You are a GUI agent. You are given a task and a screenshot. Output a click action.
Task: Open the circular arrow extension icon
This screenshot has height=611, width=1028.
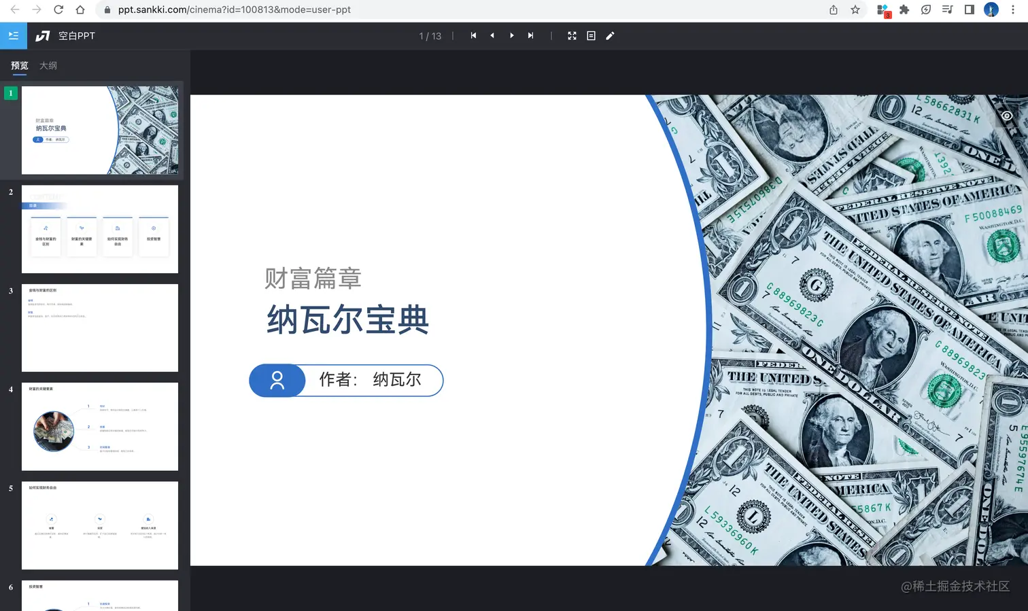pos(926,10)
